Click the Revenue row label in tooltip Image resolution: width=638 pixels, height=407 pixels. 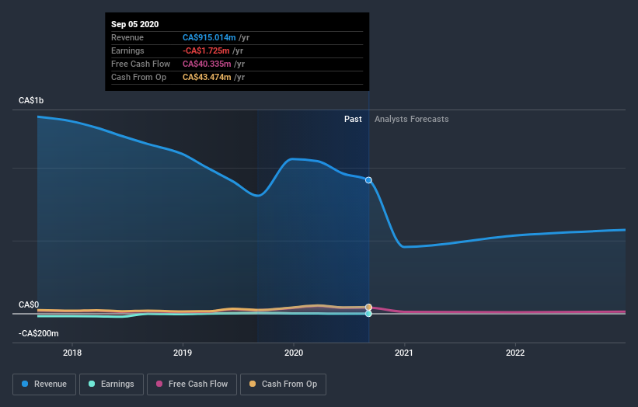pos(127,37)
